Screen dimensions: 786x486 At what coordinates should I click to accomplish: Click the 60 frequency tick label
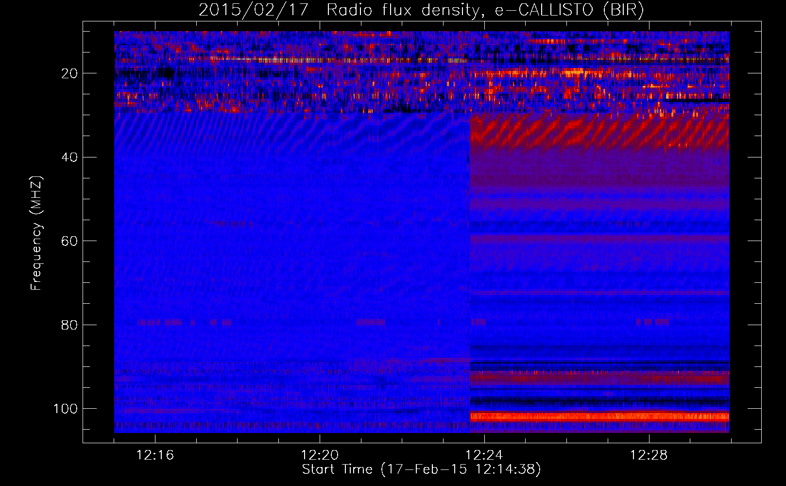[69, 241]
